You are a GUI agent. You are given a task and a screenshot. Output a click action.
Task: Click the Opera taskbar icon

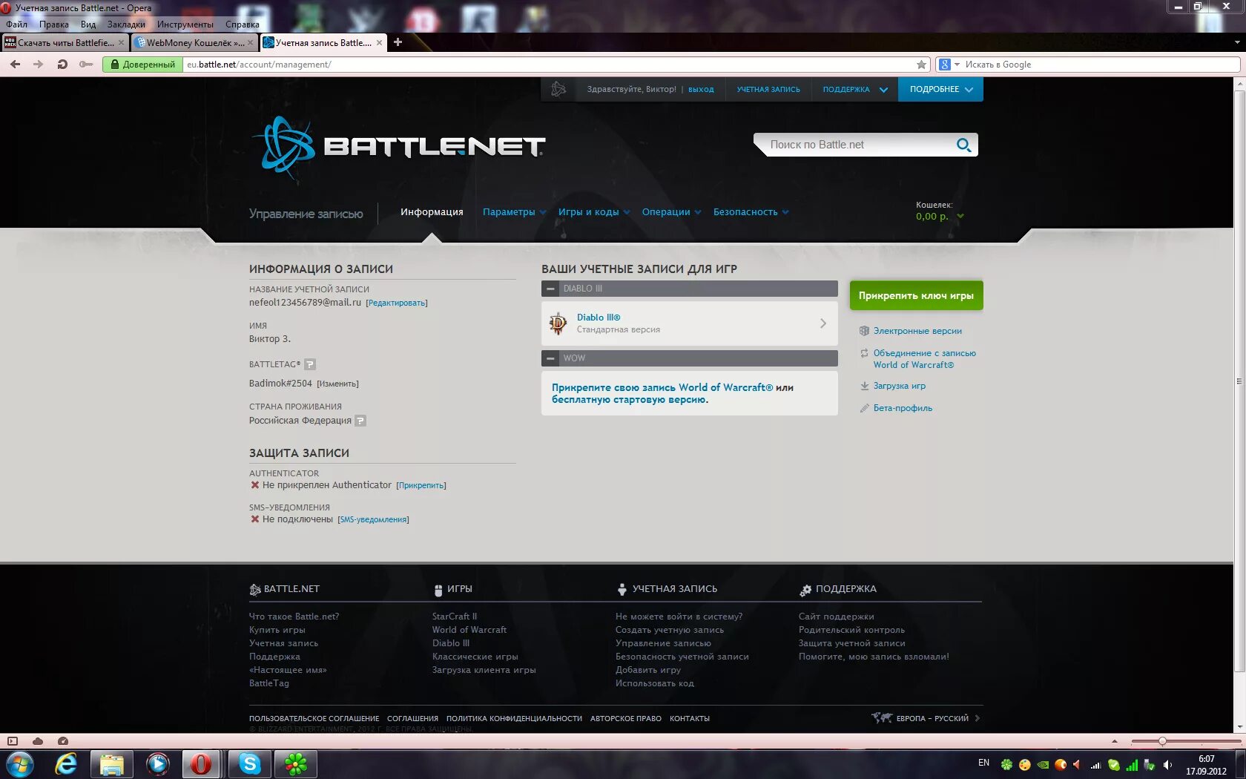(x=201, y=763)
